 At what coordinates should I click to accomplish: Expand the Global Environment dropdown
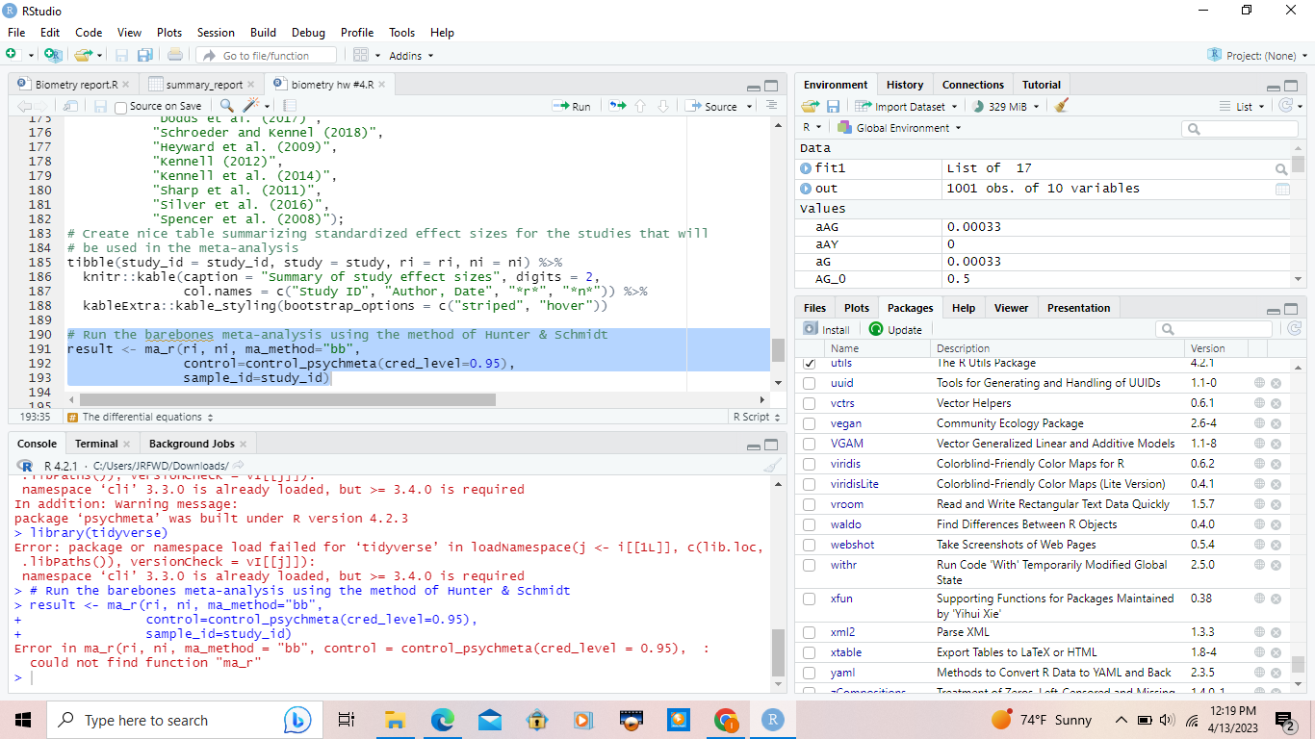pos(900,128)
